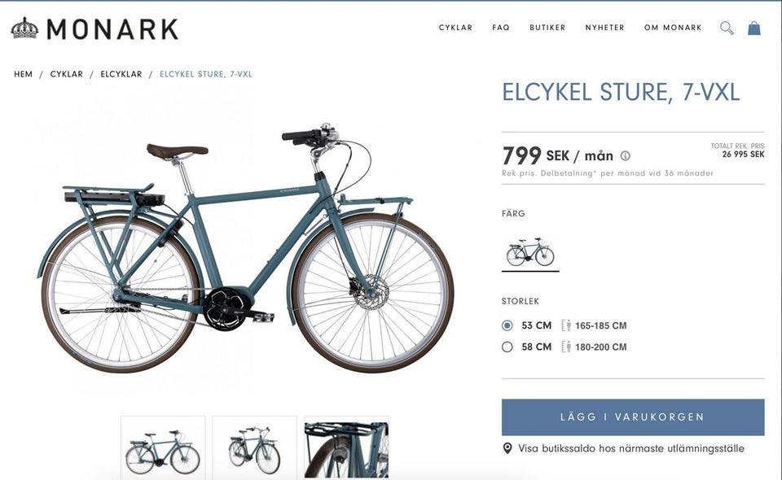The width and height of the screenshot is (782, 480).
Task: View the rear rack close-up thumbnail
Action: [x=346, y=448]
